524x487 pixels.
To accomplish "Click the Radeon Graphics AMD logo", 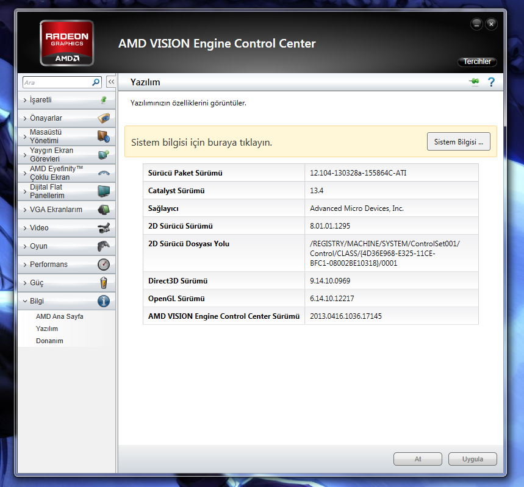I will pyautogui.click(x=67, y=43).
